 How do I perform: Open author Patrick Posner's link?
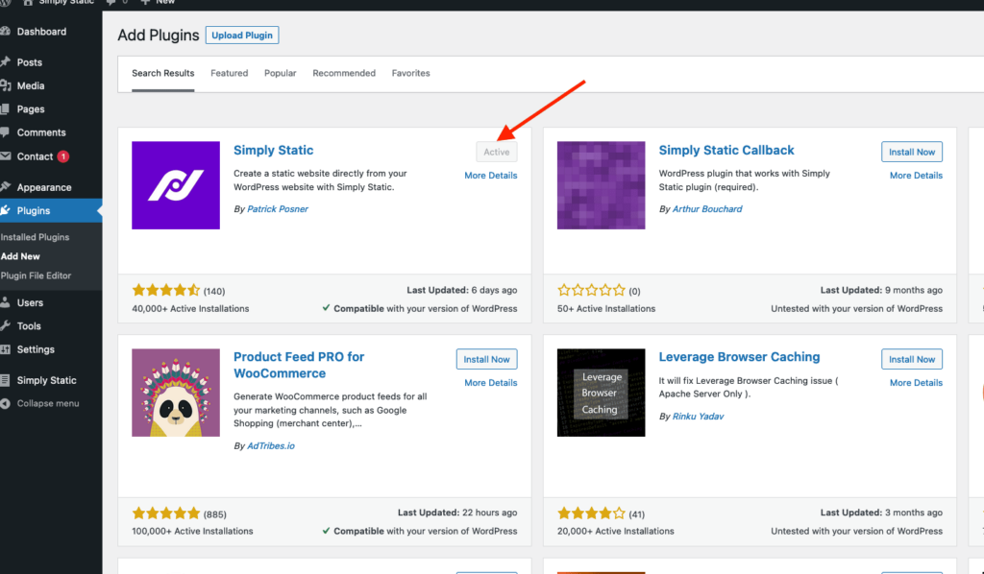tap(278, 209)
